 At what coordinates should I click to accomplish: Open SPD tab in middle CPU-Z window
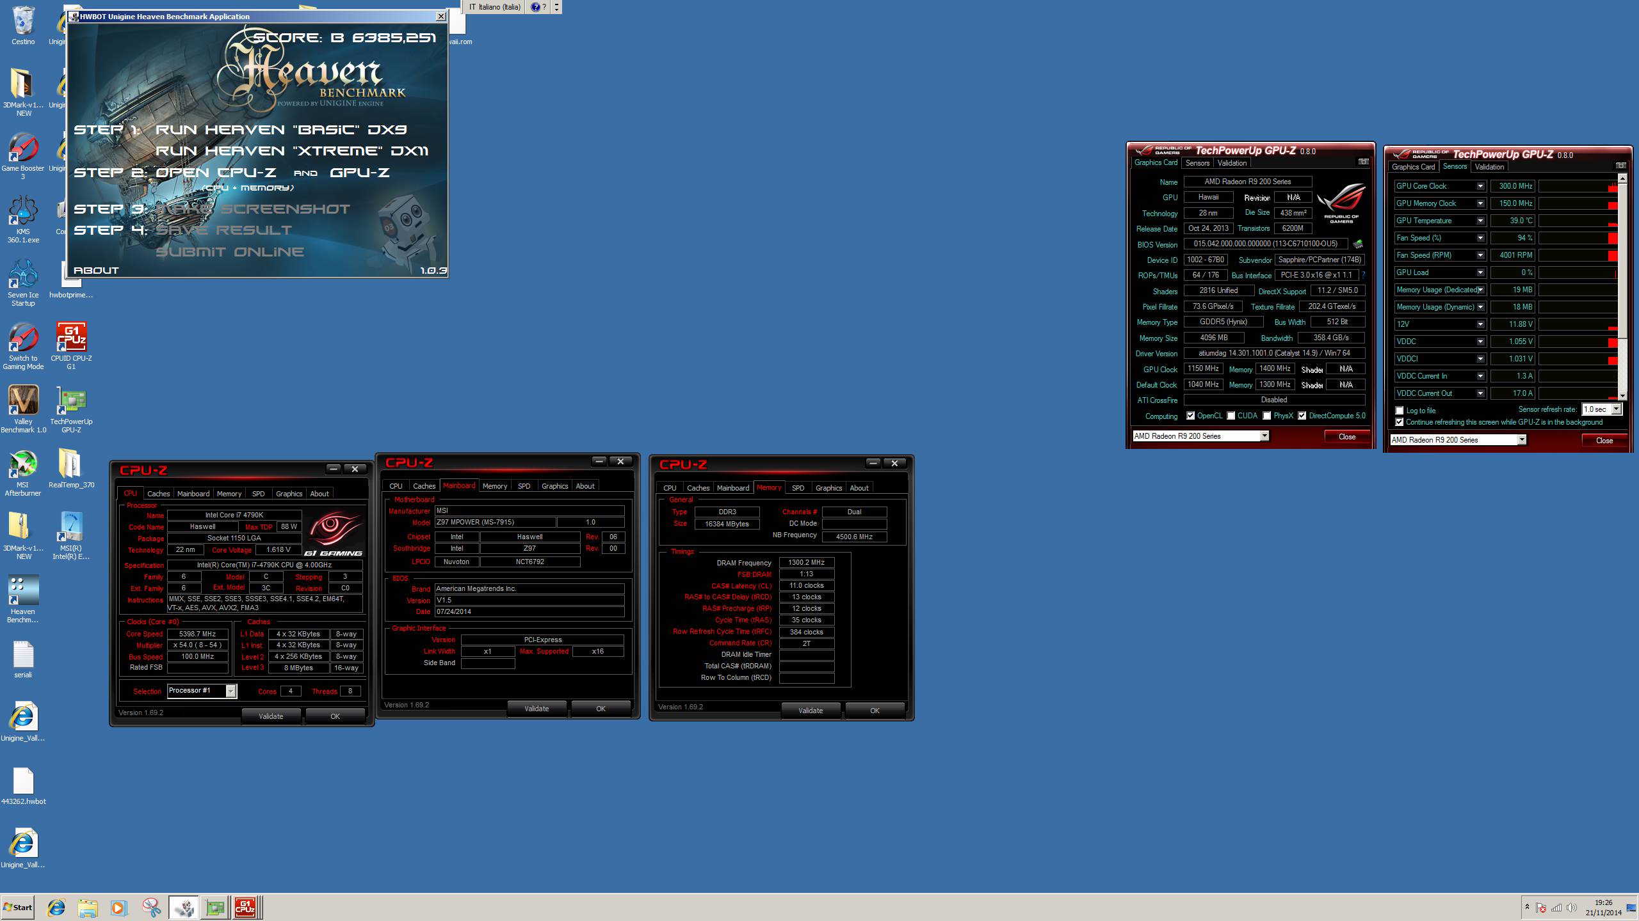(524, 486)
